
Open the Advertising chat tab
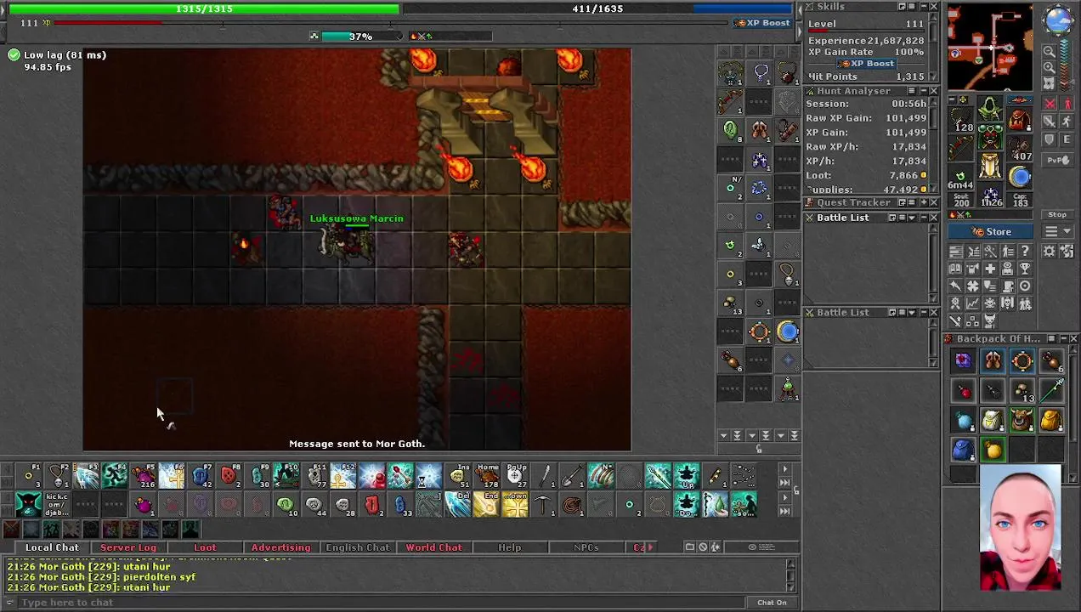[280, 547]
